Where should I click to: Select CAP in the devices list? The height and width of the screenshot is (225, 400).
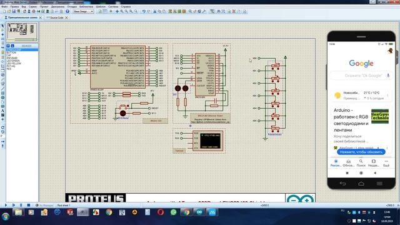click(9, 55)
